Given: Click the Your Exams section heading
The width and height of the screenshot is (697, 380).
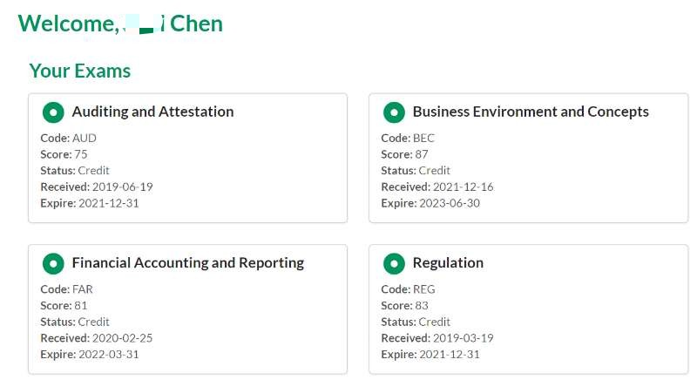Looking at the screenshot, I should [80, 71].
